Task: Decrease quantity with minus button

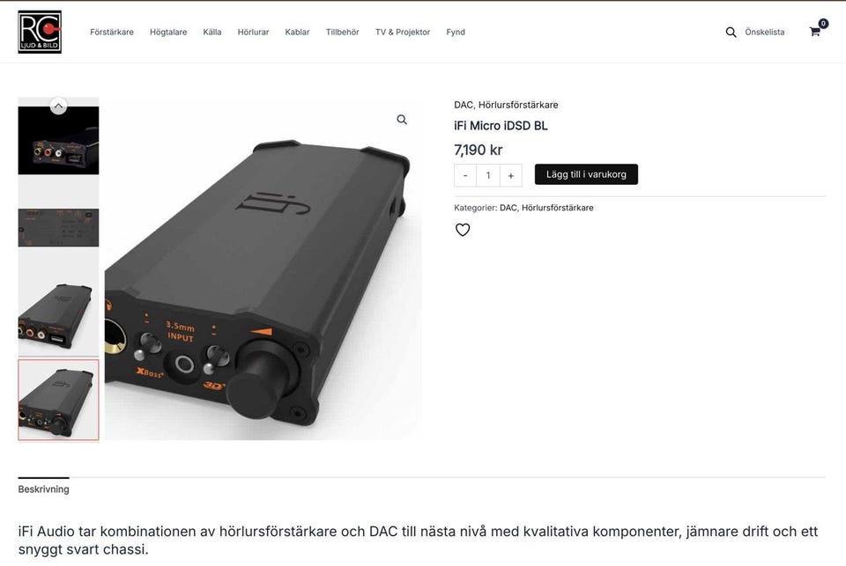Action: point(465,175)
